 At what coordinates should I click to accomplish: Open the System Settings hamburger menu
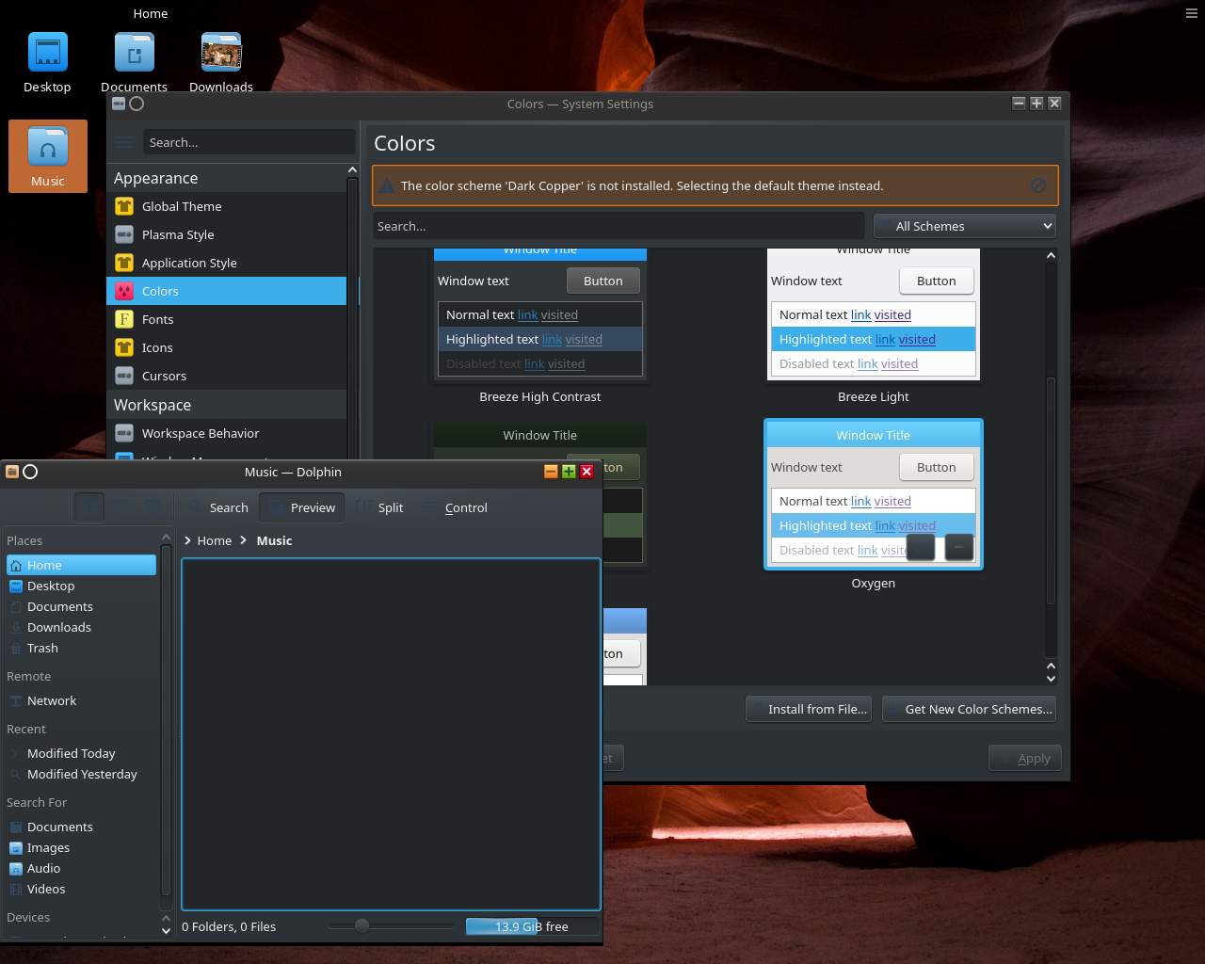(124, 142)
